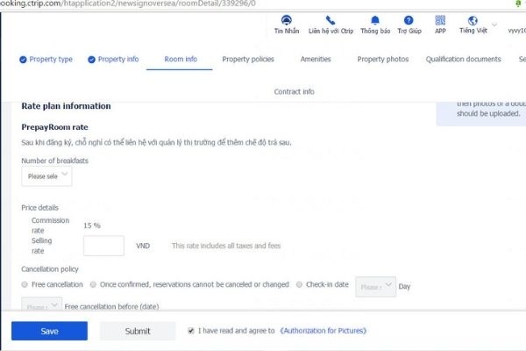Click the 'This rate includes all taxes and fees' text
The image size is (526, 351).
(226, 246)
